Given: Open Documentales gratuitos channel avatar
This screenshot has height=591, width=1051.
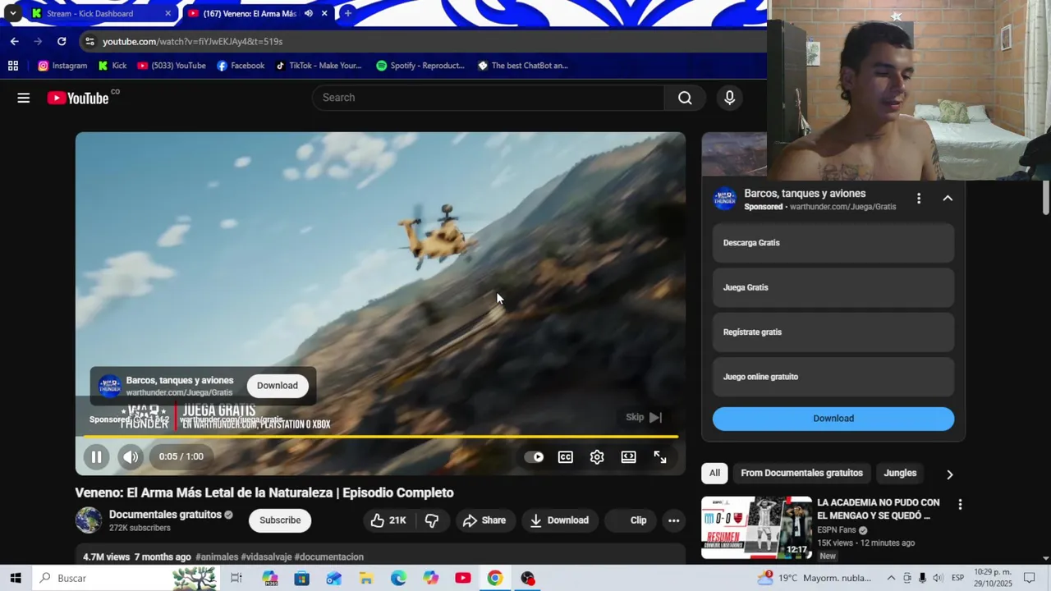Looking at the screenshot, I should [89, 520].
